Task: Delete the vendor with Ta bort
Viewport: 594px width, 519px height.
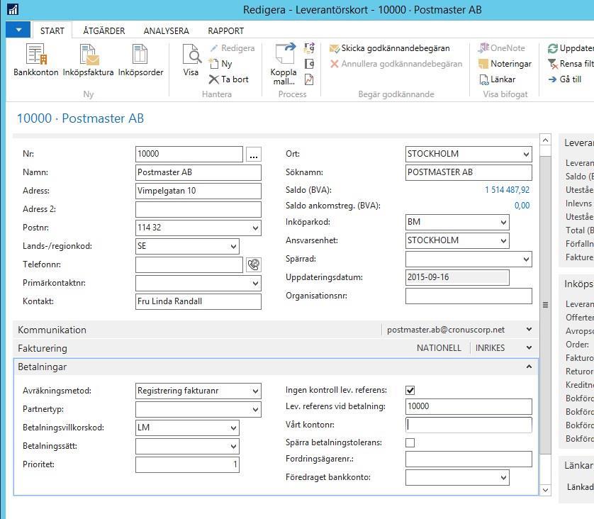Action: [x=229, y=79]
